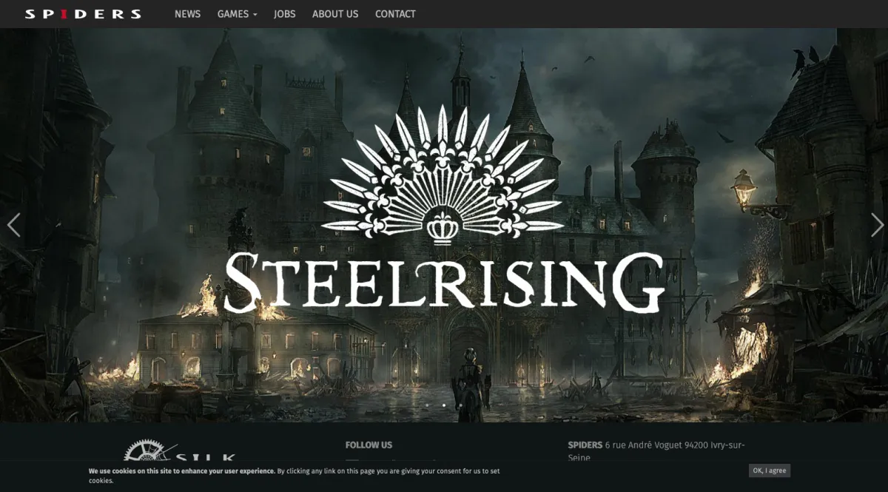This screenshot has height=492, width=888.
Task: Expand the Games dropdown menu
Action: coord(237,14)
